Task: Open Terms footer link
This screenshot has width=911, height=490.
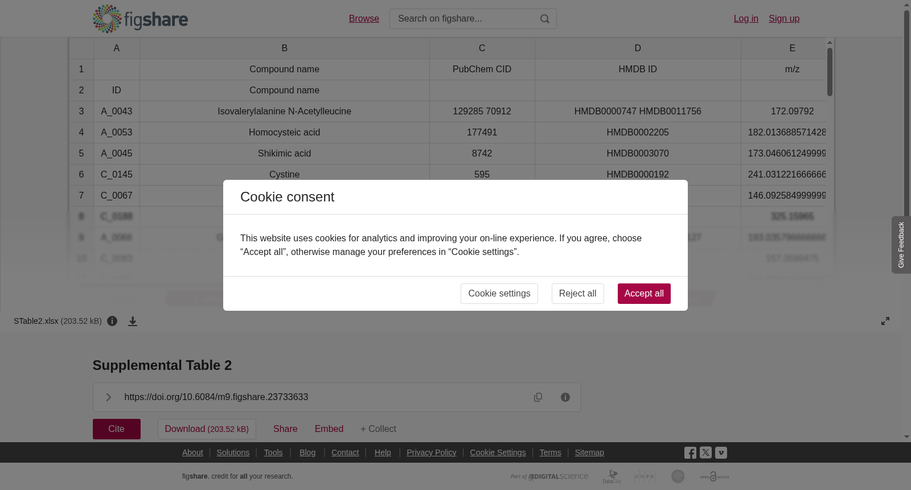Action: pyautogui.click(x=551, y=452)
